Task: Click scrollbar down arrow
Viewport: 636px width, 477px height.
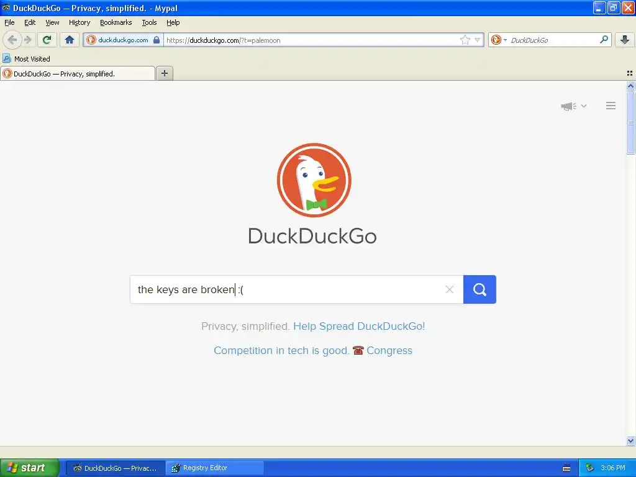Action: coord(630,440)
